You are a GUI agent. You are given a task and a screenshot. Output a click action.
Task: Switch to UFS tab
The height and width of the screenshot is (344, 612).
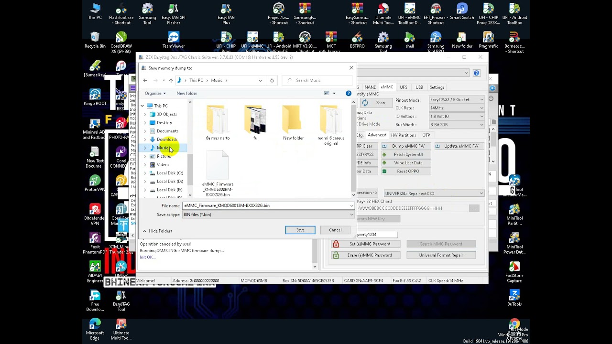[404, 87]
